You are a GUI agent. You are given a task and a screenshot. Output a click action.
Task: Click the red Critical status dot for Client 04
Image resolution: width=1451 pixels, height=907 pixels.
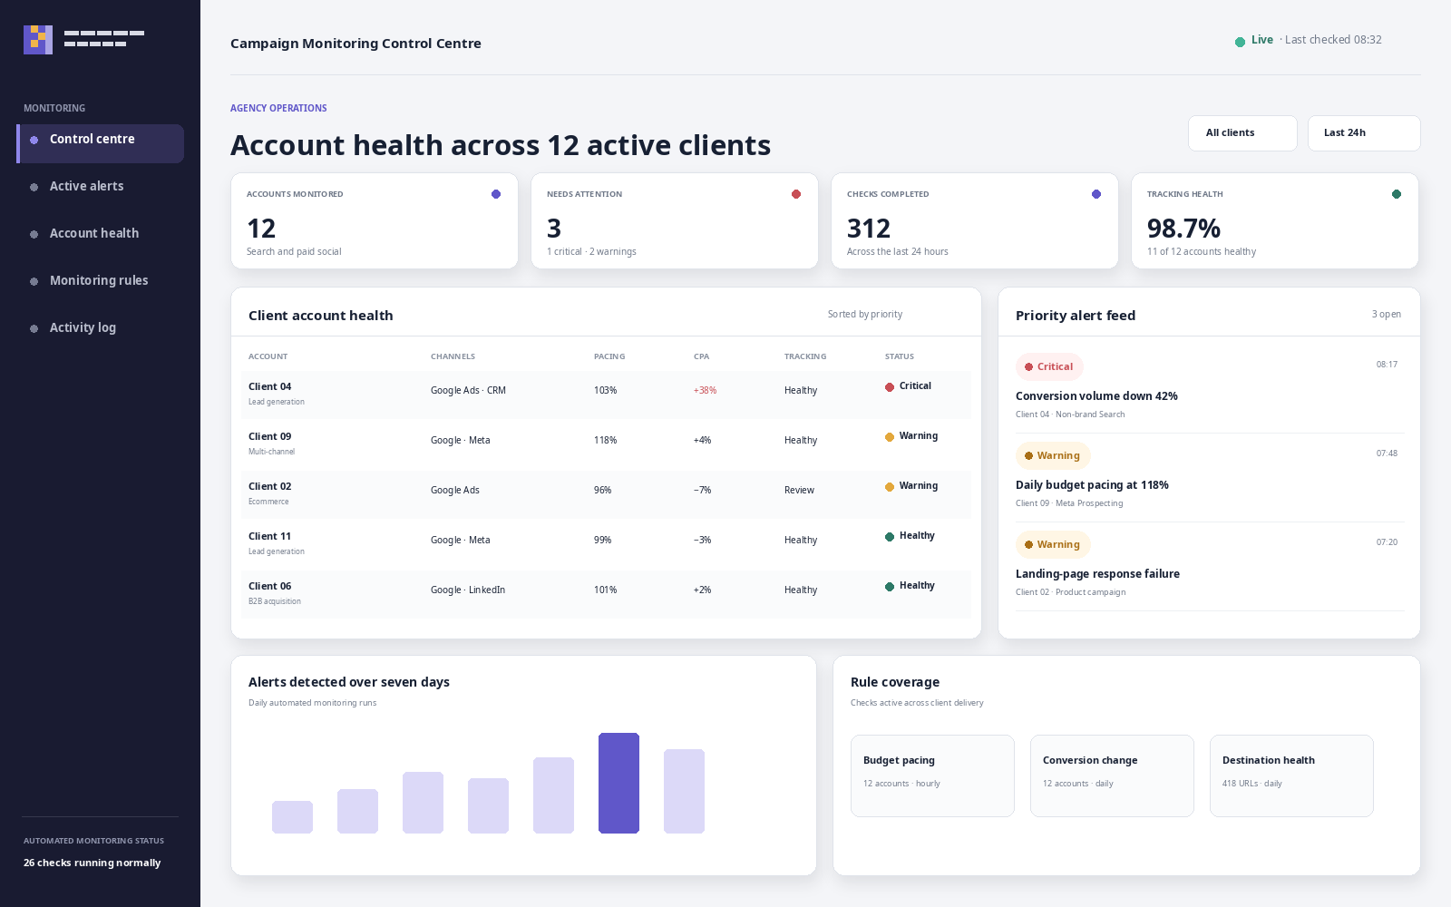click(890, 387)
